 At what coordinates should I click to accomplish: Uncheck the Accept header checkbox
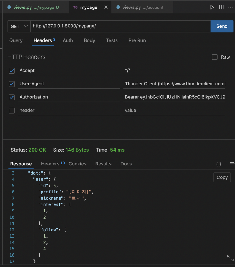click(x=12, y=70)
